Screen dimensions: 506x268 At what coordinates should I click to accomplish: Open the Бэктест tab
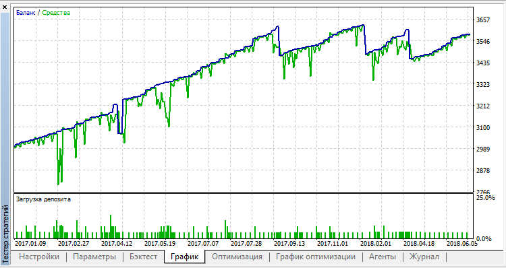(x=144, y=257)
